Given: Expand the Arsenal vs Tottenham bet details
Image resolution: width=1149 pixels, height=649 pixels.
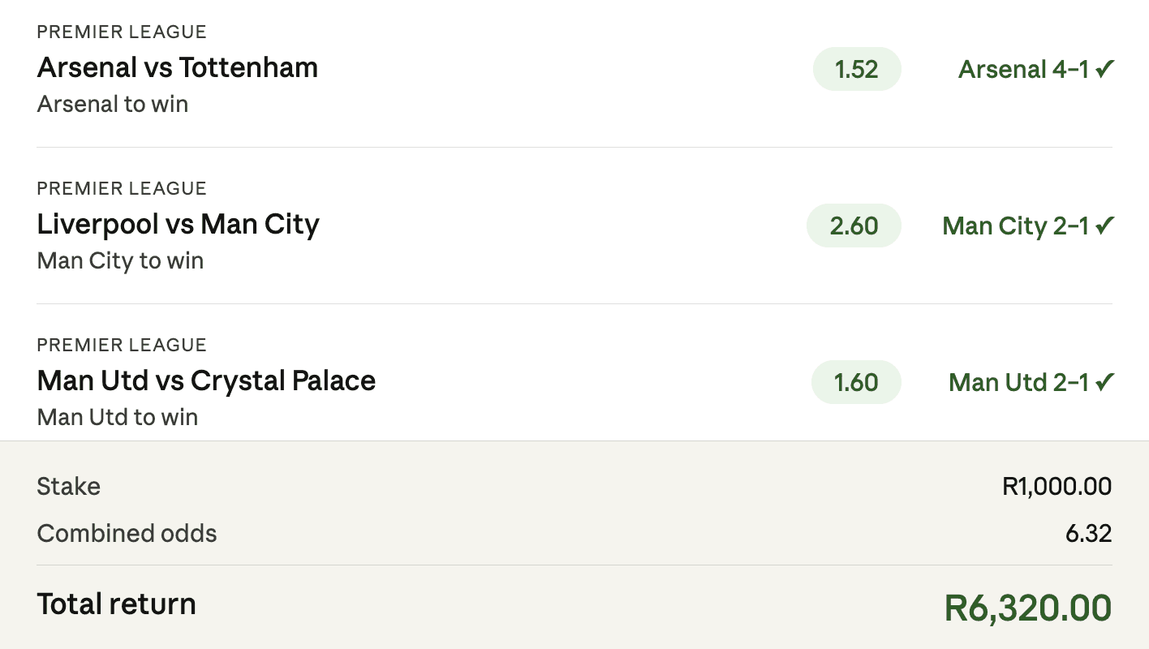Looking at the screenshot, I should pos(177,67).
